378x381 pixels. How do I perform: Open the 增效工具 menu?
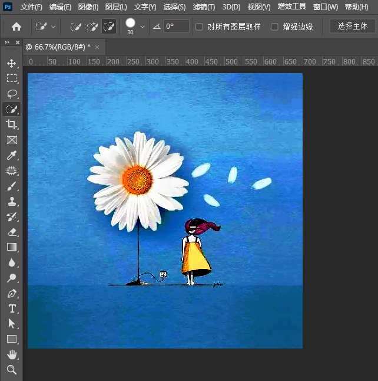[292, 6]
